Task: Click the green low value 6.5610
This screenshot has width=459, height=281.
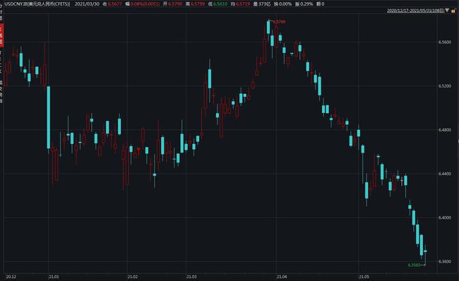Action: coord(220,4)
